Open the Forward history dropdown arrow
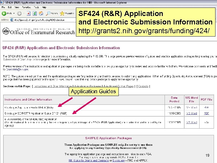The image size is (217, 163). [24, 14]
